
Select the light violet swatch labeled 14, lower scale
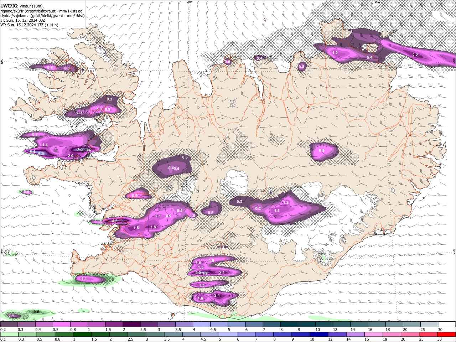pyautogui.click(x=356, y=334)
